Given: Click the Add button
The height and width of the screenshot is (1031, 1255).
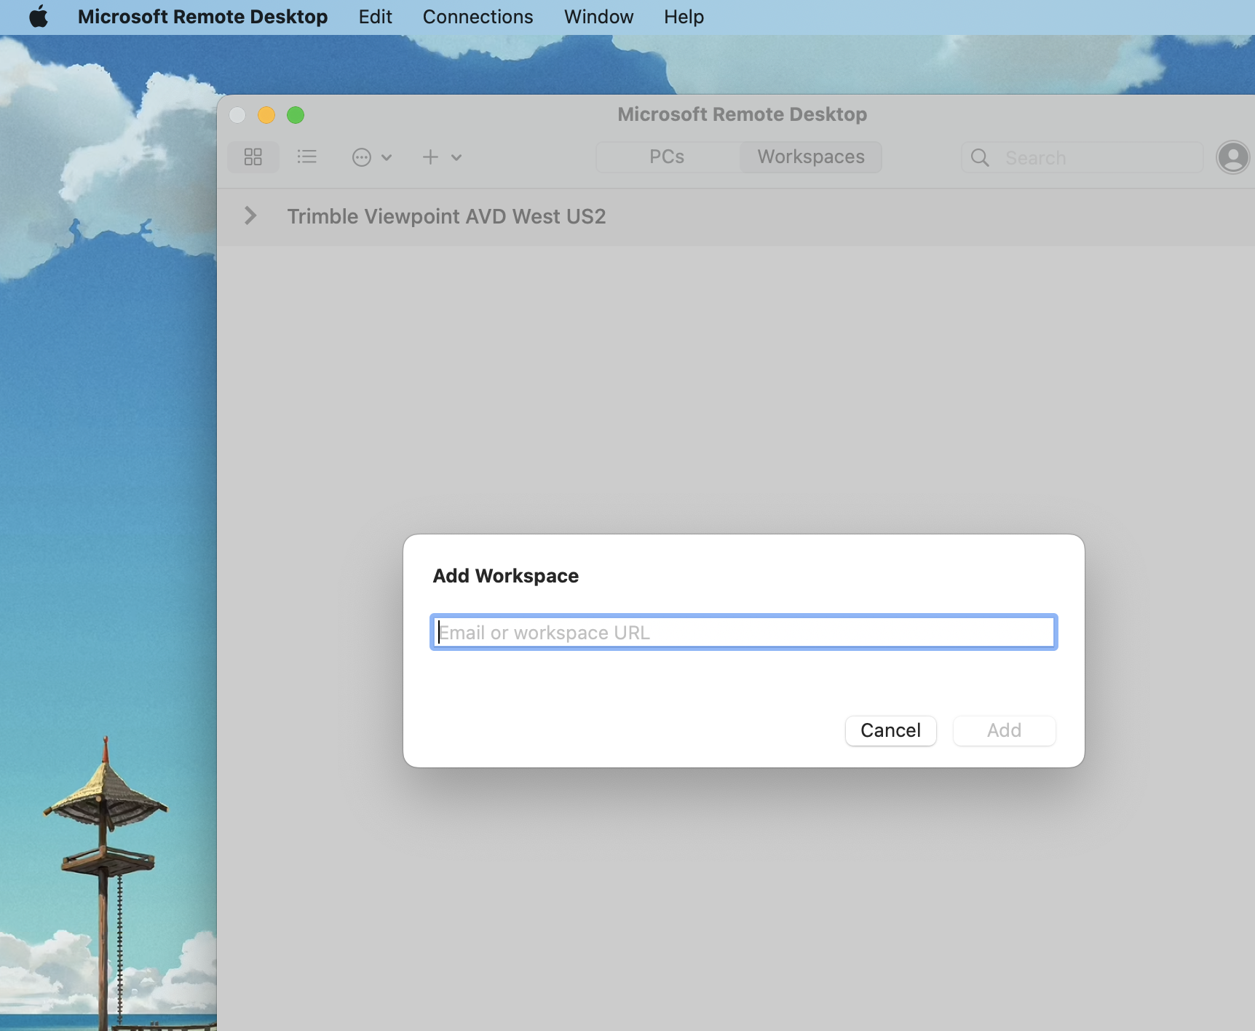Looking at the screenshot, I should [x=1004, y=730].
